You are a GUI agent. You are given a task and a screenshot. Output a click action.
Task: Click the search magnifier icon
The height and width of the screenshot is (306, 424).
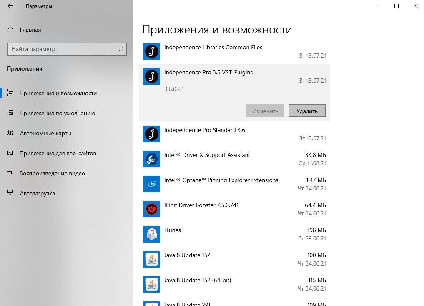[121, 49]
